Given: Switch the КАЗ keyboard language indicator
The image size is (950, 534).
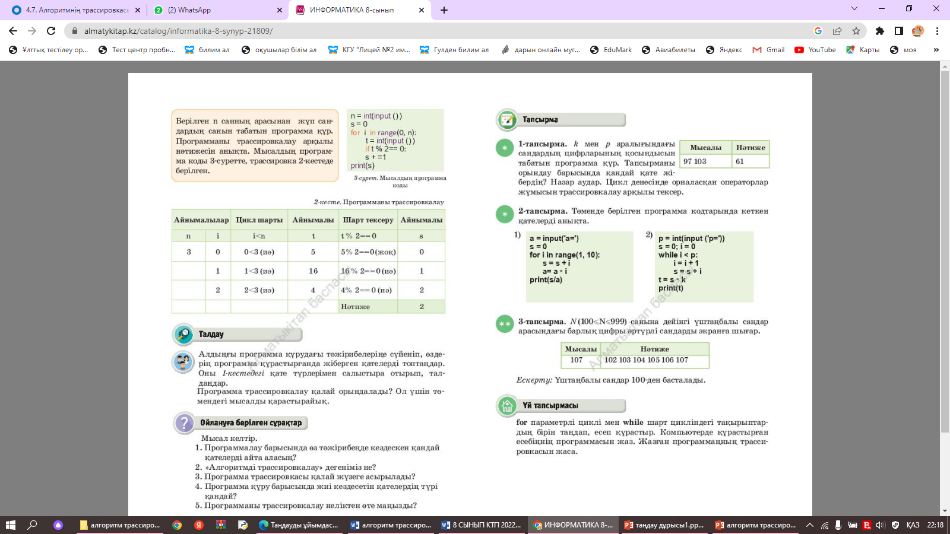Looking at the screenshot, I should coord(913,525).
